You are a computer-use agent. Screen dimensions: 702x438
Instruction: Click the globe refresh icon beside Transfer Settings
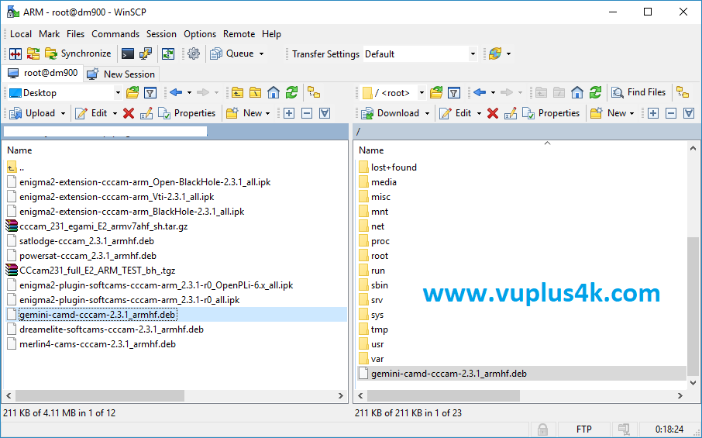495,53
